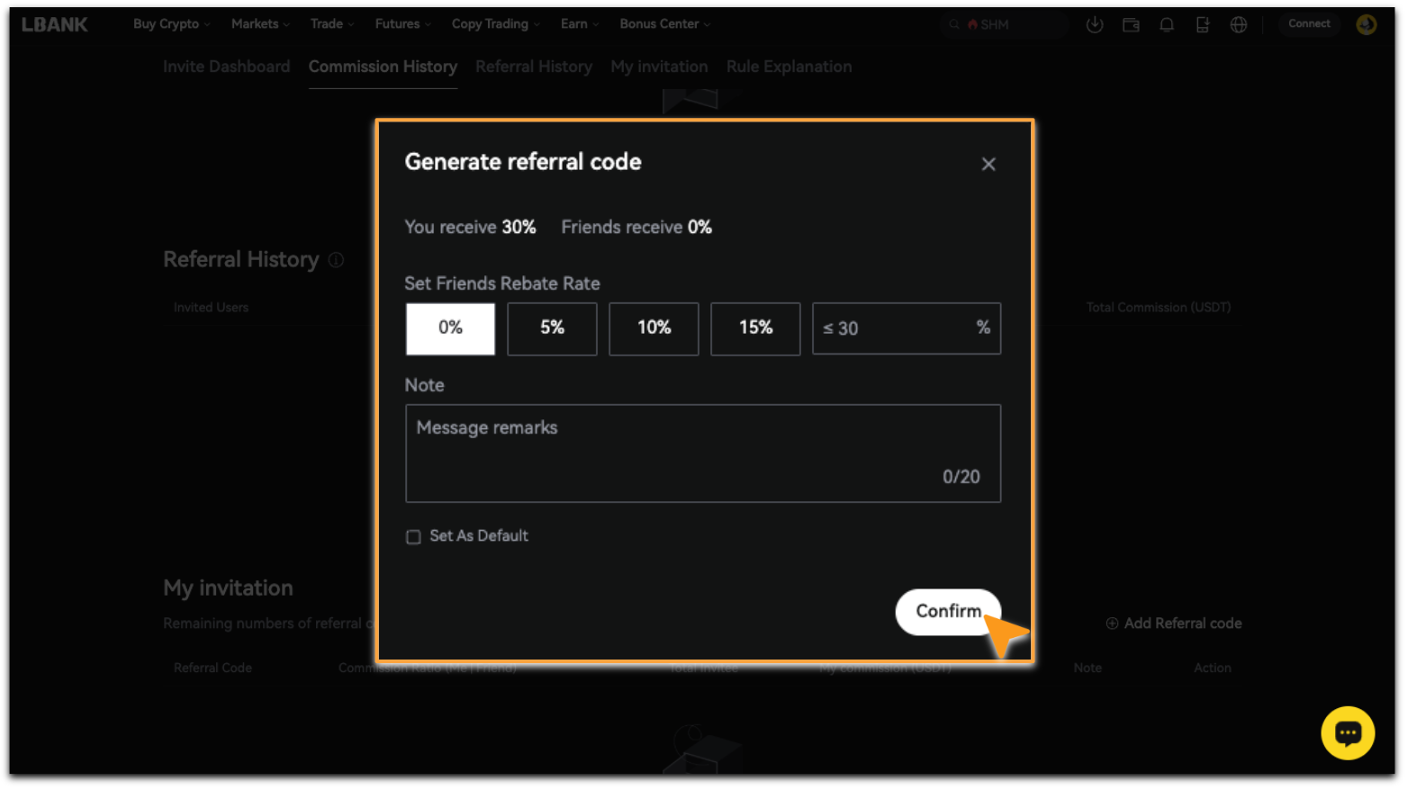
Task: Click the Referral History info icon
Action: [x=336, y=260]
